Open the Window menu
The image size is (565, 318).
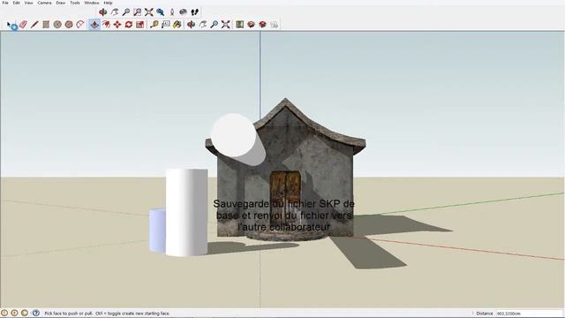tap(92, 3)
